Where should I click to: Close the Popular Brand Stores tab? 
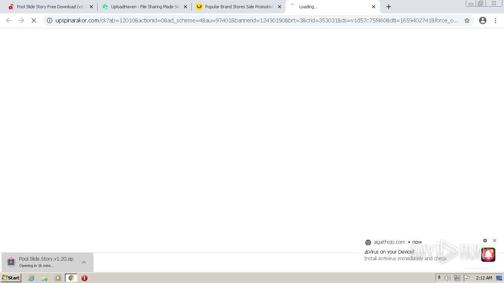(280, 7)
